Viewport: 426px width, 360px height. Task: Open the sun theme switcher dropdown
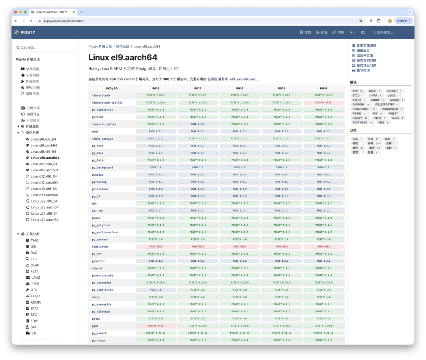[x=352, y=32]
